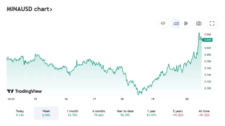This screenshot has height=126, width=225.
Task: Switch to 1 month range
Action: [x=72, y=113]
